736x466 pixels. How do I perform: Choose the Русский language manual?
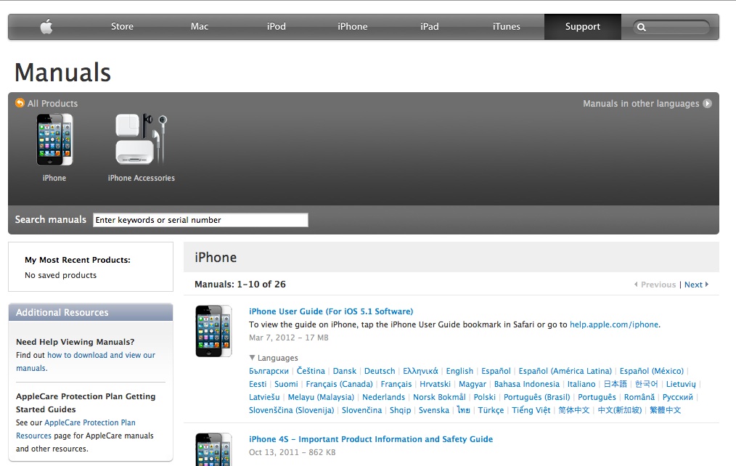click(678, 398)
